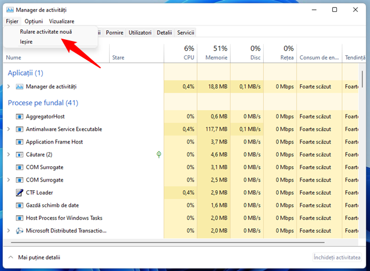Maximize the Manager de activități window

pos(335,10)
